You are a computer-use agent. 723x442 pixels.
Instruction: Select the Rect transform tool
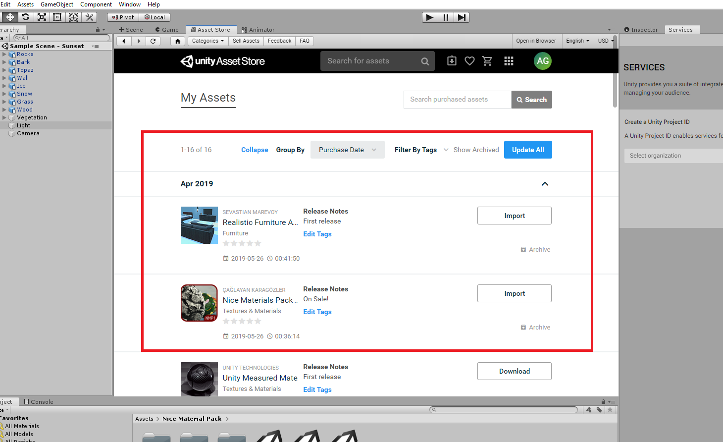coord(57,17)
